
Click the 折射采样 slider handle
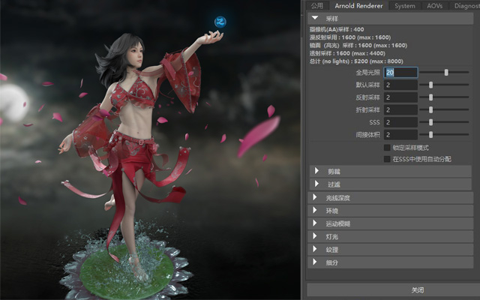click(x=430, y=109)
